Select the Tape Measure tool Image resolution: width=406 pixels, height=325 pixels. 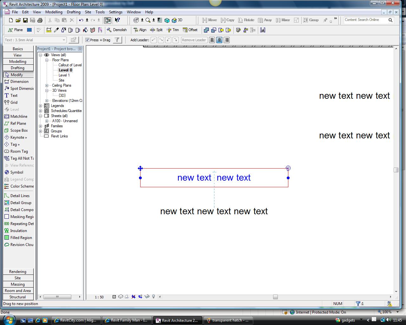[49, 30]
